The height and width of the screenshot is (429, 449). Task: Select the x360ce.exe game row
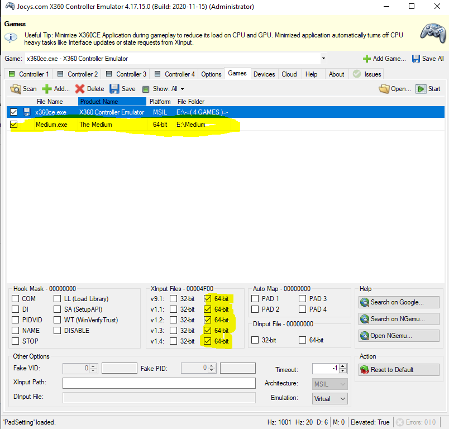tap(226, 112)
